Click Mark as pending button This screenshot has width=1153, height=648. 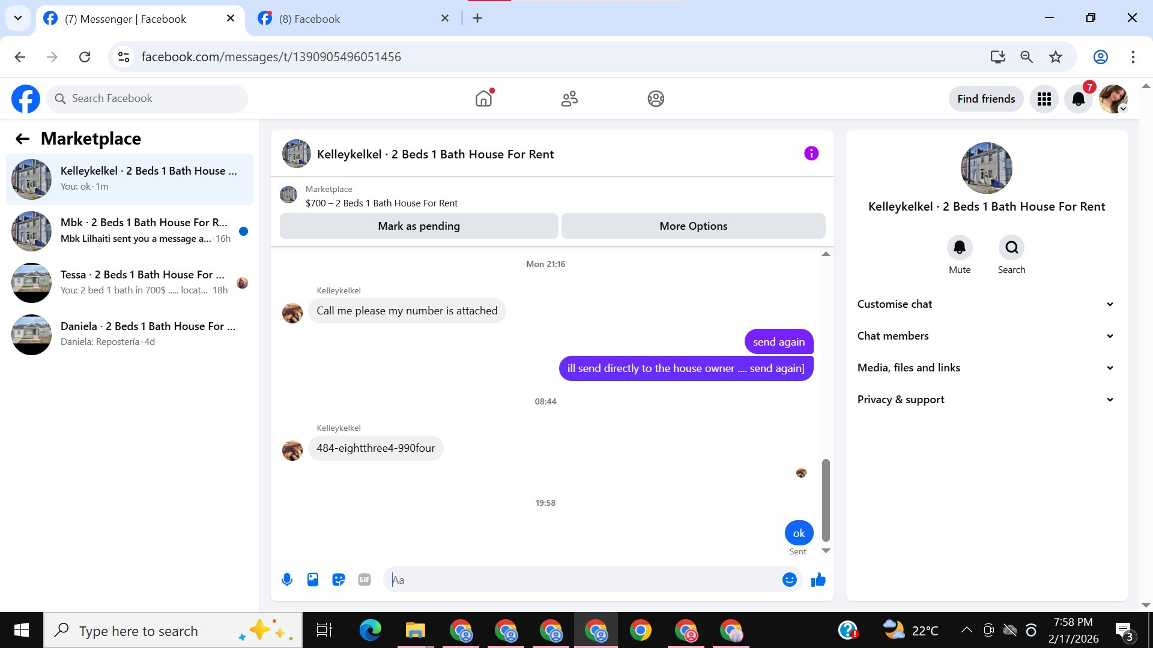[419, 226]
